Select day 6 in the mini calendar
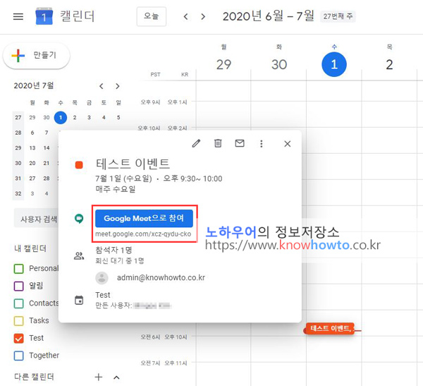 tap(32, 133)
